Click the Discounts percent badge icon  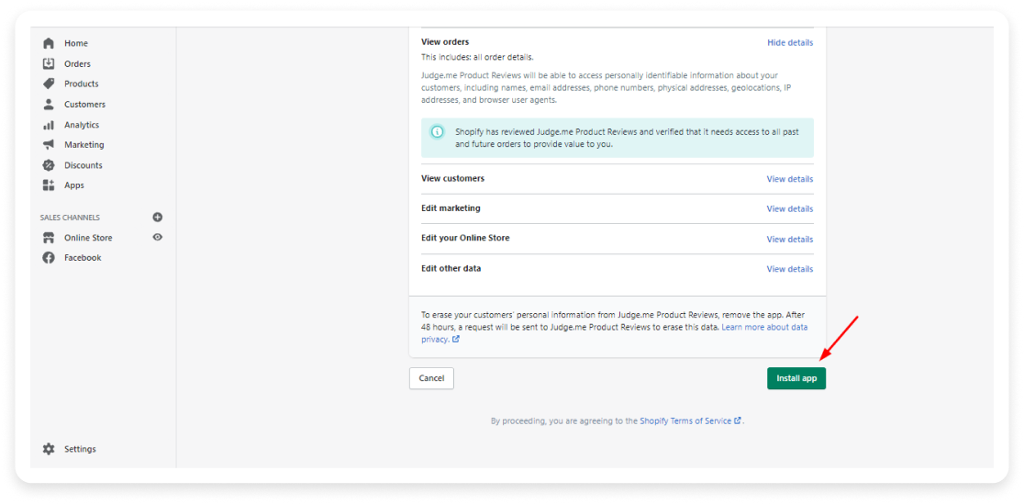49,164
